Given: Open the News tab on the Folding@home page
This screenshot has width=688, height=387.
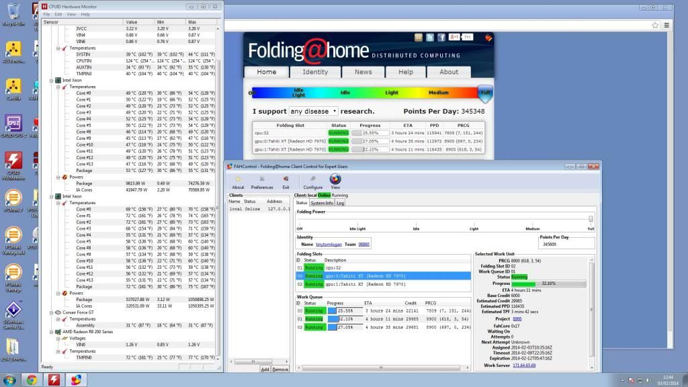Looking at the screenshot, I should [x=363, y=72].
